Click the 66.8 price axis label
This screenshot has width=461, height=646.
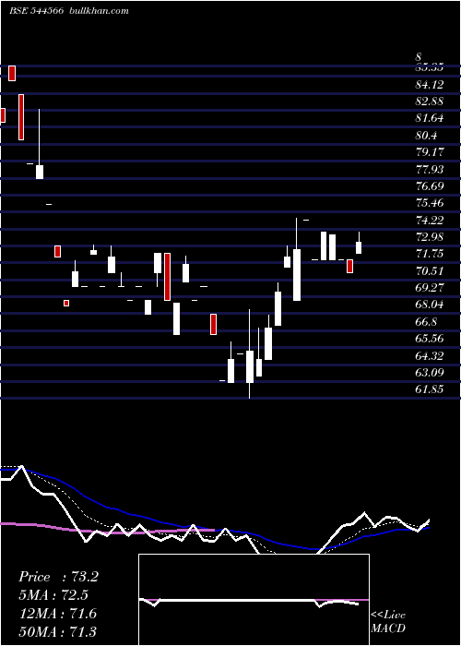[x=427, y=322]
